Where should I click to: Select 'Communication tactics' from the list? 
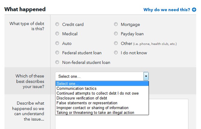click(x=77, y=89)
